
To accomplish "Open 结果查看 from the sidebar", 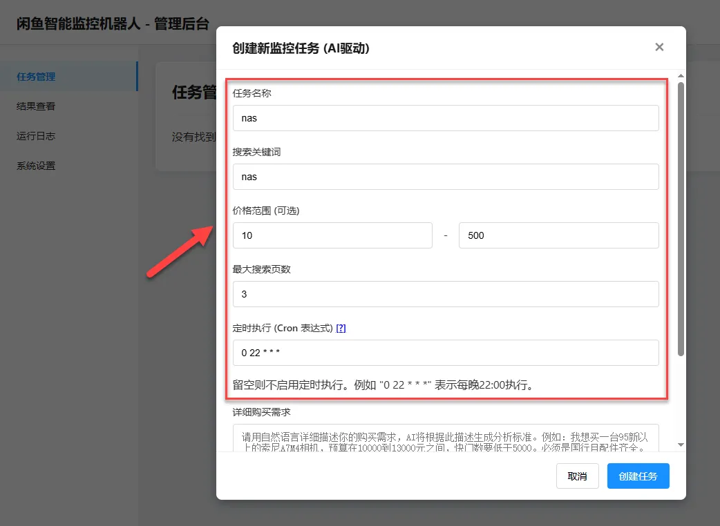I will pyautogui.click(x=36, y=106).
